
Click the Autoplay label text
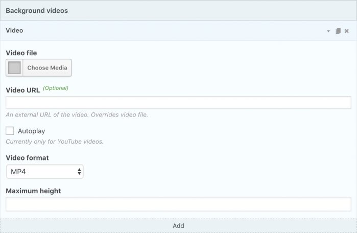point(32,131)
